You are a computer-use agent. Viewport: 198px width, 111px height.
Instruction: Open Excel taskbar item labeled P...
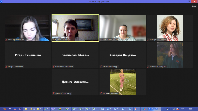(x=88, y=109)
